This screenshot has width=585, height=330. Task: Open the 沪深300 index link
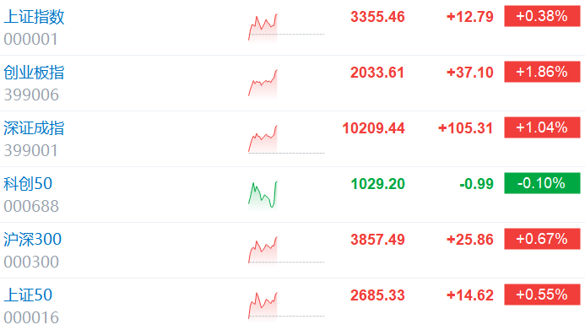[x=32, y=240]
